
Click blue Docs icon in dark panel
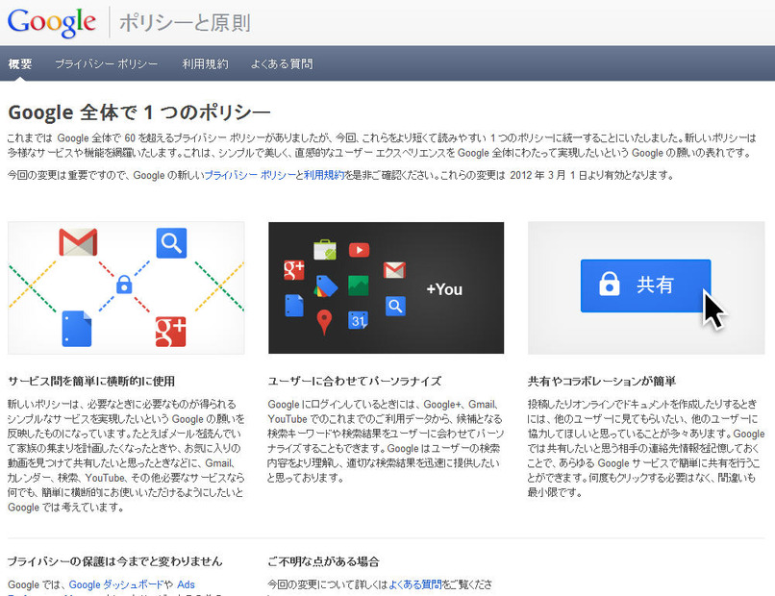294,306
